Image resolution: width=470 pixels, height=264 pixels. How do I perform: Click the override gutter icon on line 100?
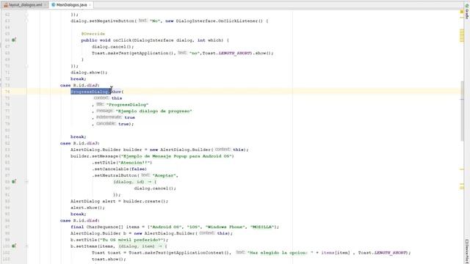tap(14, 246)
